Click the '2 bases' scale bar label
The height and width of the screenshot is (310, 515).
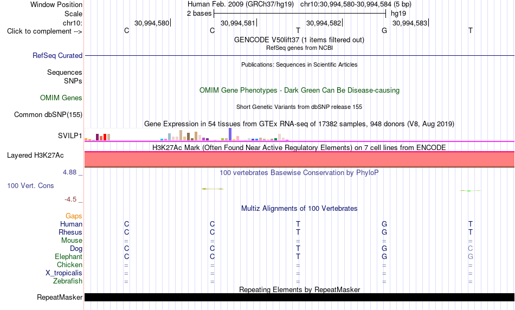click(x=199, y=14)
